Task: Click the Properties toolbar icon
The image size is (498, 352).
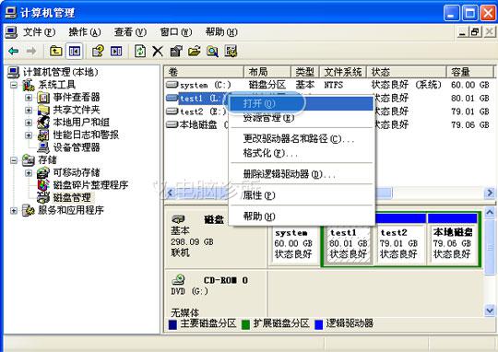Action: [176, 51]
